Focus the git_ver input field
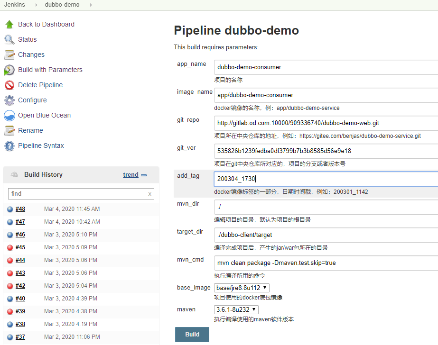Image resolution: width=438 pixels, height=345 pixels. [326, 151]
